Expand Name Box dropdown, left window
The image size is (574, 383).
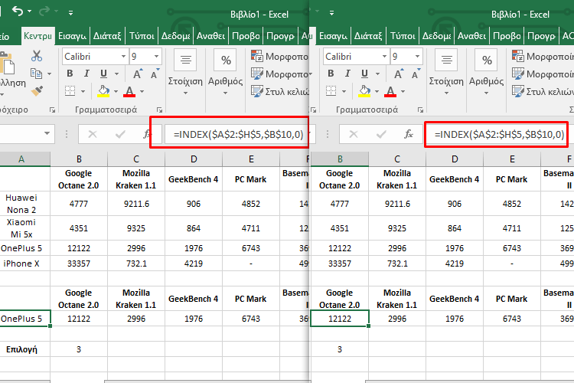tap(47, 133)
